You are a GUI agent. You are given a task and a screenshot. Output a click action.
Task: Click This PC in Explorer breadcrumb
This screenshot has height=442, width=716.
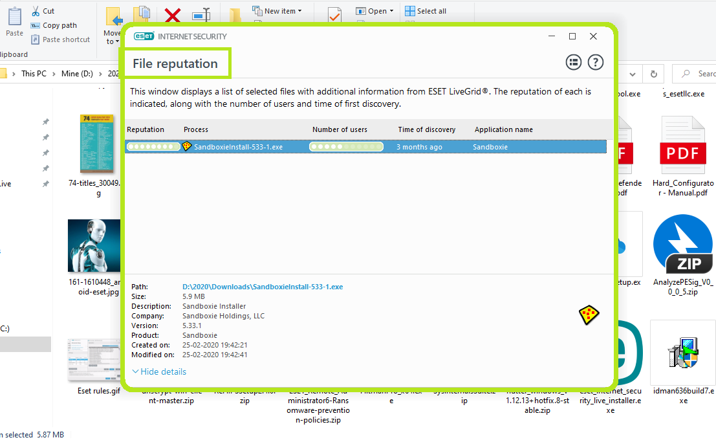coord(34,74)
